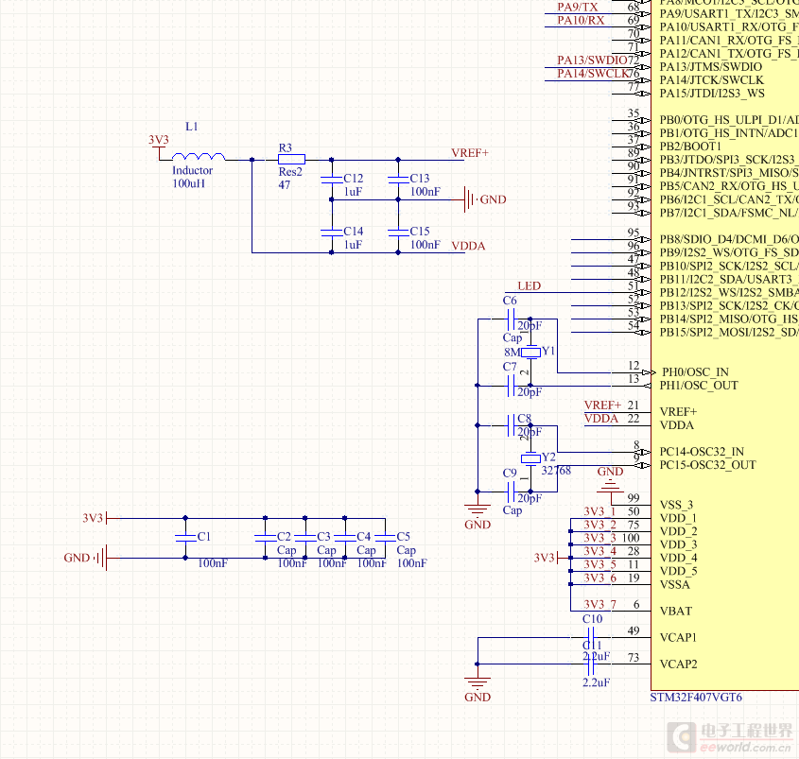
Task: Click the 32768 value of crystal Y2
Action: [x=556, y=471]
